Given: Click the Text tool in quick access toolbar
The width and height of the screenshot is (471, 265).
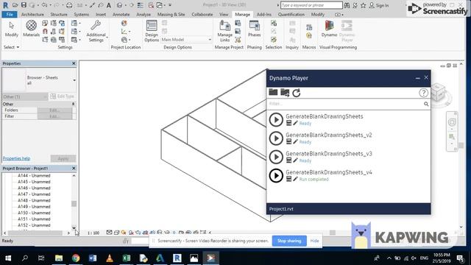Looking at the screenshot, I should pyautogui.click(x=109, y=5).
